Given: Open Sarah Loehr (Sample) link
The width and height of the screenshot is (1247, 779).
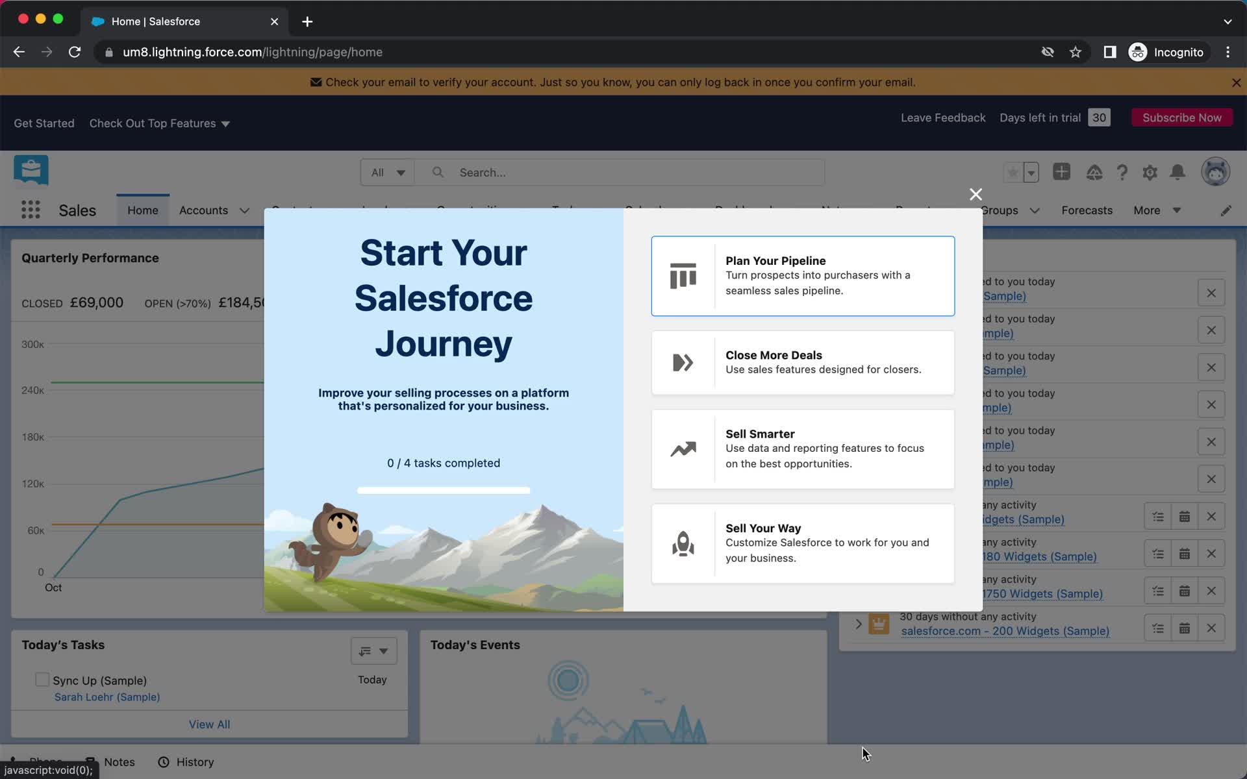Looking at the screenshot, I should click(107, 697).
